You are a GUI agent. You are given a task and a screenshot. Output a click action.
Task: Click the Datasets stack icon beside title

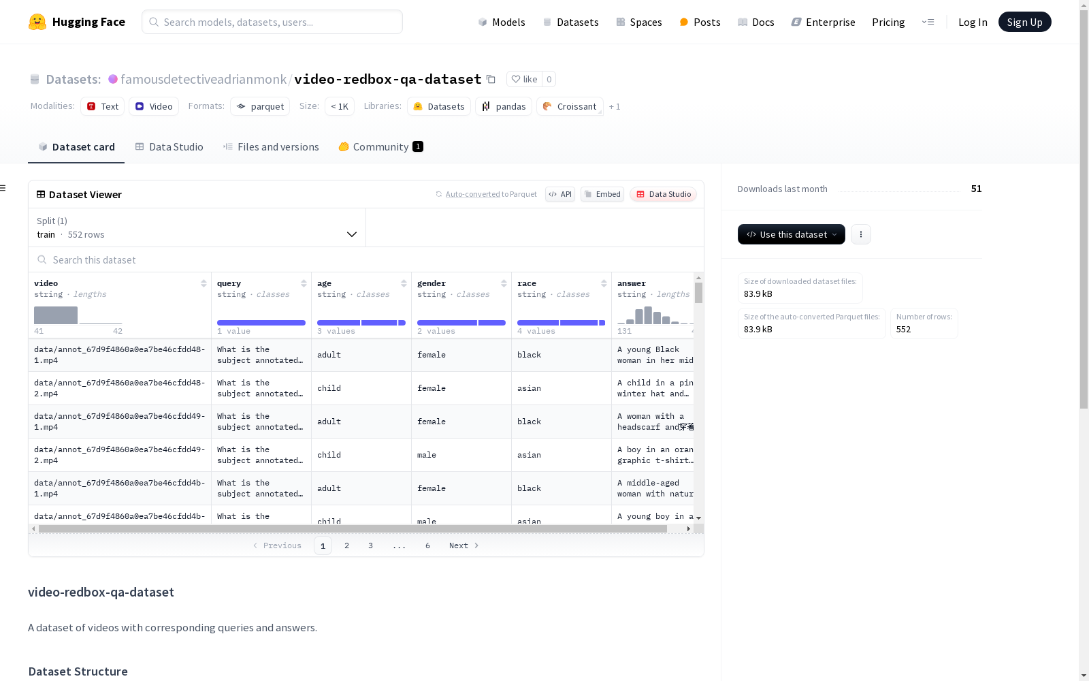[x=35, y=79]
